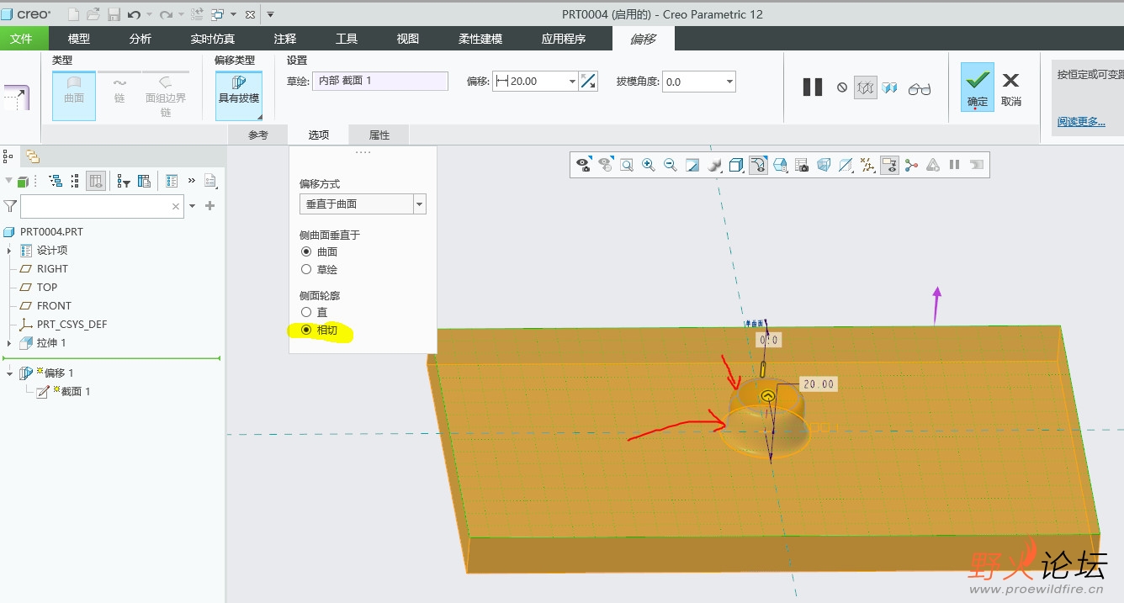This screenshot has width=1124, height=603.
Task: Pause the offset feature tool
Action: point(812,87)
